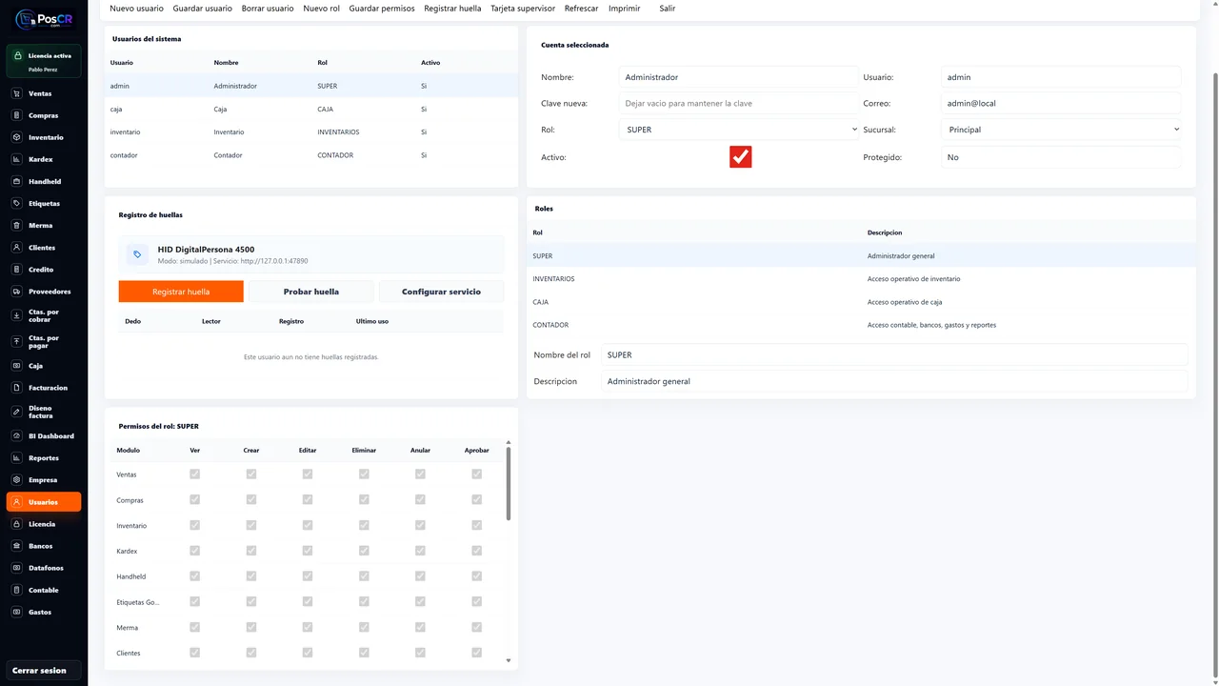This screenshot has width=1219, height=686.
Task: Click the Clave nueva input field
Action: tap(738, 103)
